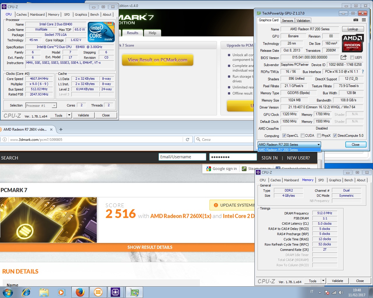Image resolution: width=373 pixels, height=298 pixels.
Task: Click the taskbar clock showing 19:48
Action: 357,292
